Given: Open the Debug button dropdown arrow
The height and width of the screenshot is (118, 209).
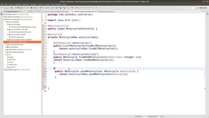Looking at the screenshot, I should pos(55,8).
